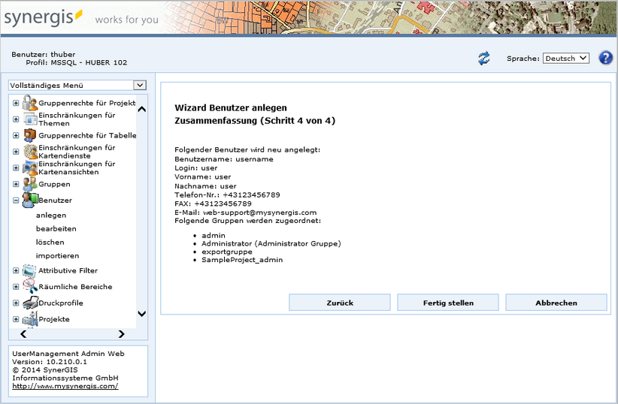Click the Attributive Filter icon
The image size is (618, 404).
pos(29,270)
